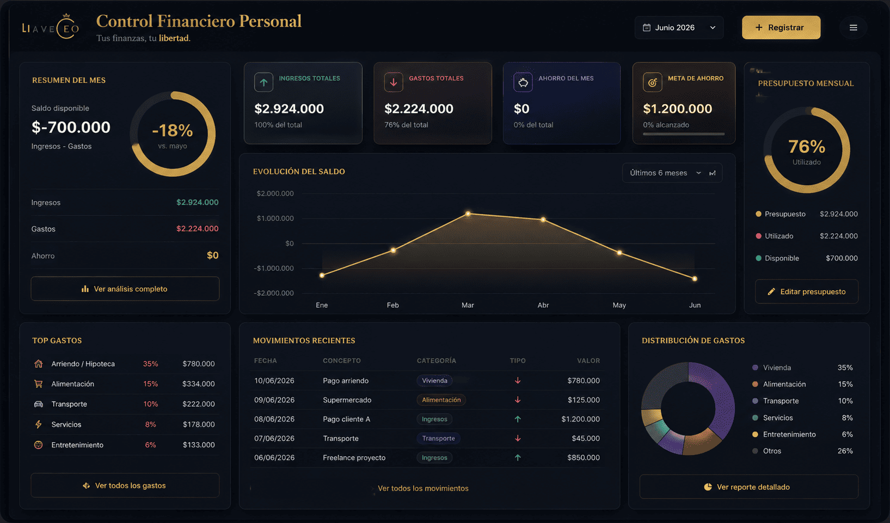Click the VALOR column header
This screenshot has height=523, width=890.
click(x=588, y=360)
